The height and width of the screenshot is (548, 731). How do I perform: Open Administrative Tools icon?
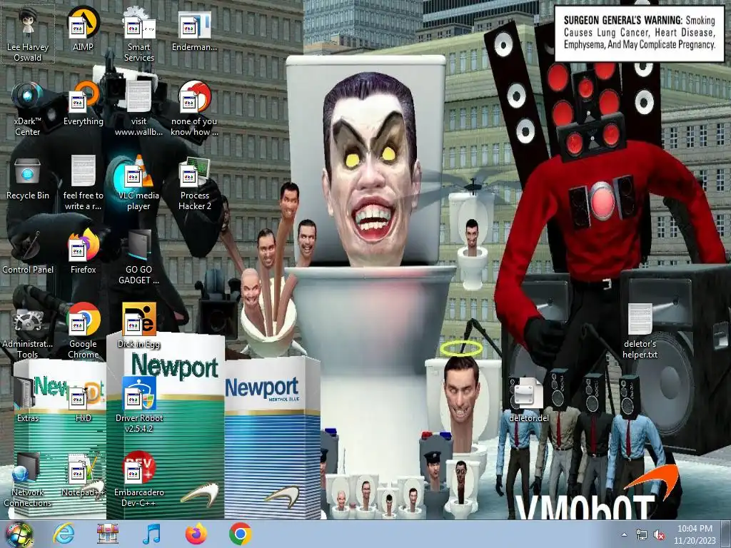28,332
